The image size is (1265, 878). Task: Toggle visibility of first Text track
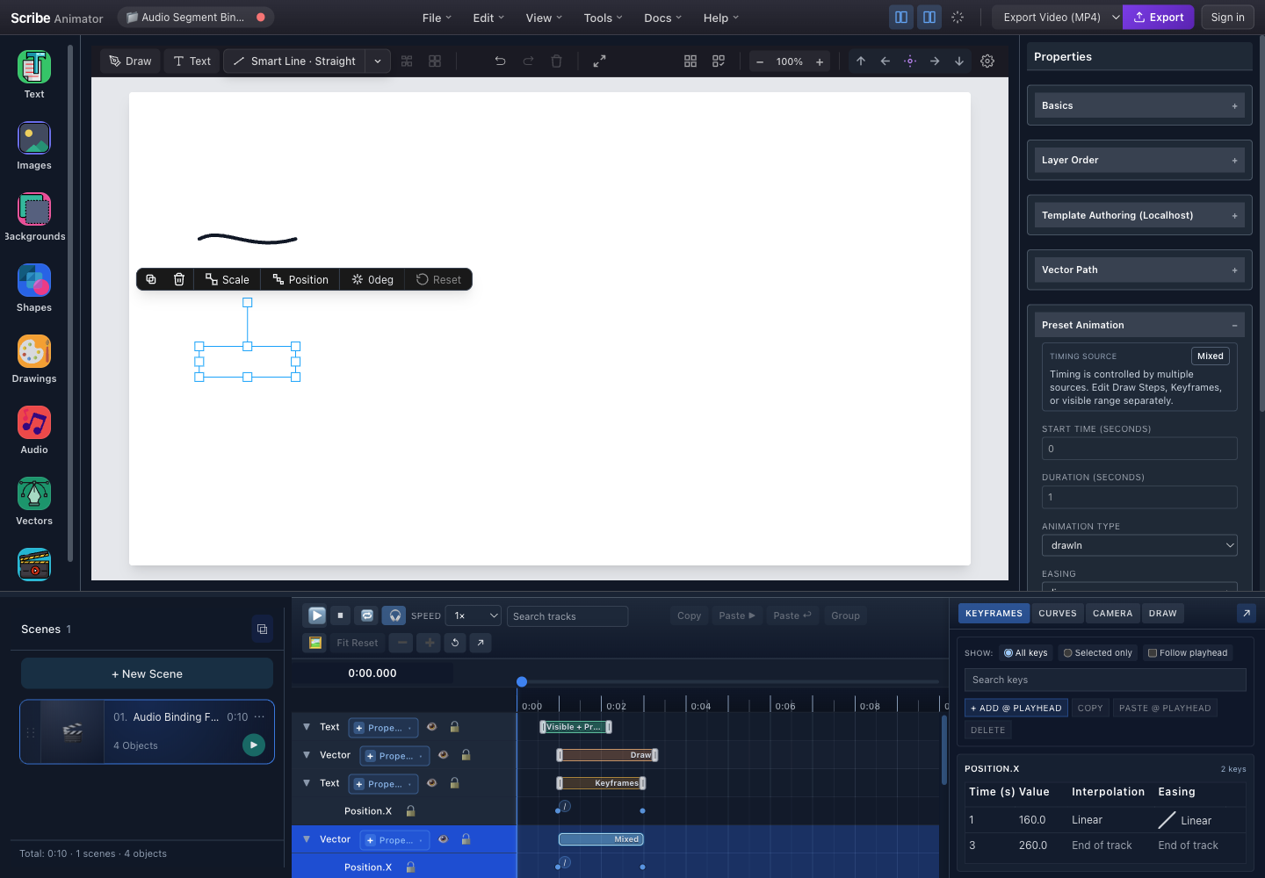(431, 727)
